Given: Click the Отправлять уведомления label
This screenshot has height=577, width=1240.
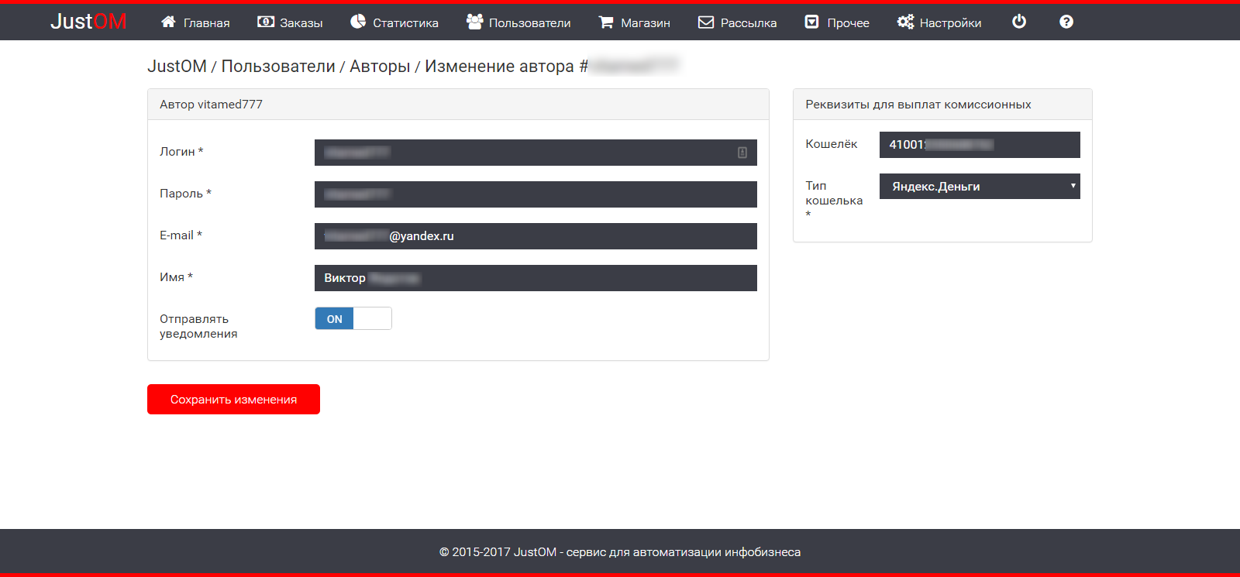Looking at the screenshot, I should coord(198,326).
